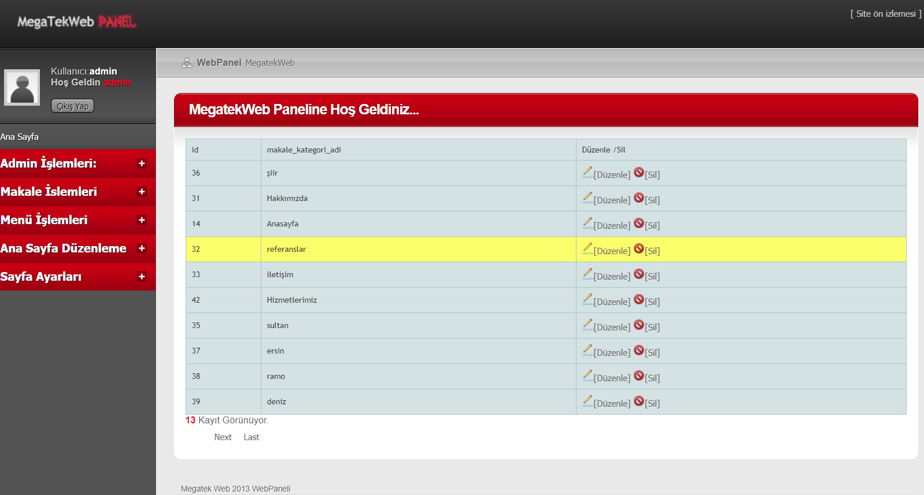The width and height of the screenshot is (924, 495).
Task: Jump to the Last page of records
Action: coord(251,437)
